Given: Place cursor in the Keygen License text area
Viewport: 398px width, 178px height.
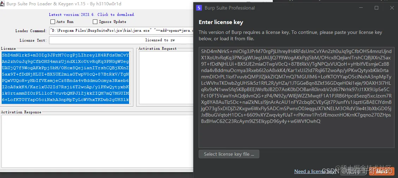Looking at the screenshot, I should tap(66, 77).
